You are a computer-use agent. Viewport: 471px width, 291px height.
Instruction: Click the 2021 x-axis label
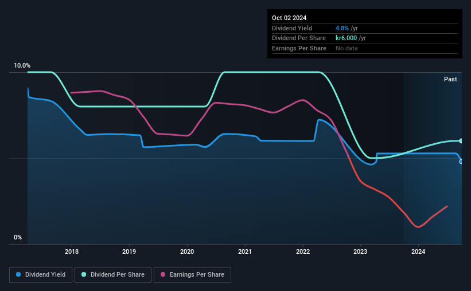pyautogui.click(x=245, y=251)
